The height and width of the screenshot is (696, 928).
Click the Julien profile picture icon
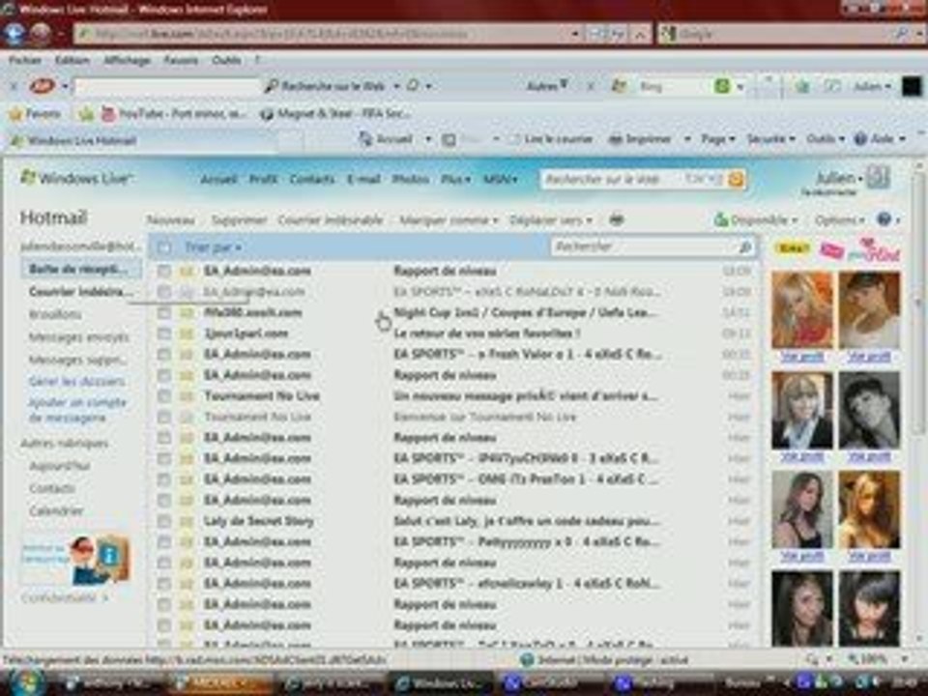click(x=879, y=178)
